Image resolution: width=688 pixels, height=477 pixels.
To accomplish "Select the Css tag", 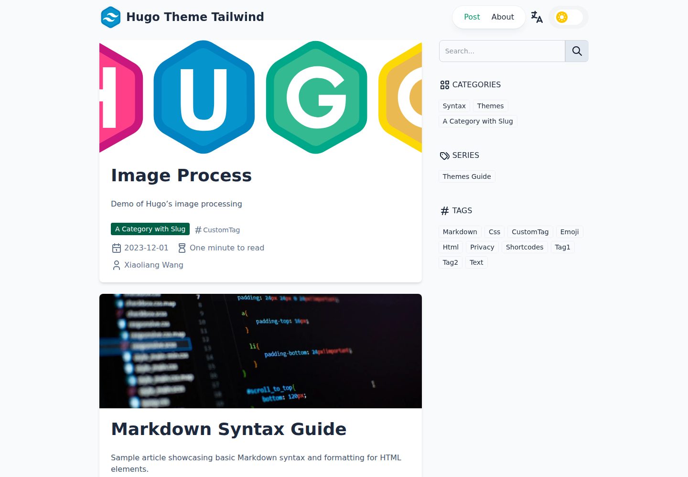I will tap(494, 232).
